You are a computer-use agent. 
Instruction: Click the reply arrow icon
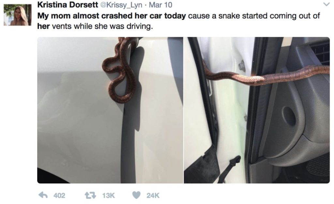pyautogui.click(x=43, y=195)
